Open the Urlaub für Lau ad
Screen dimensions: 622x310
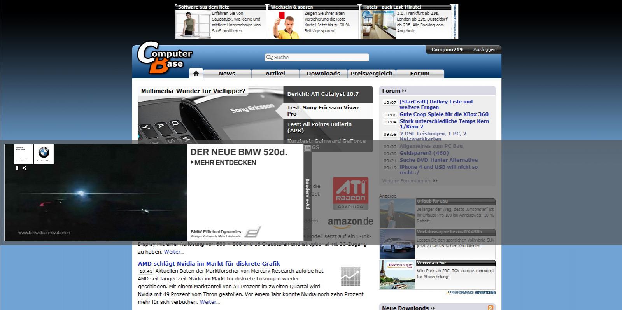[x=437, y=213]
